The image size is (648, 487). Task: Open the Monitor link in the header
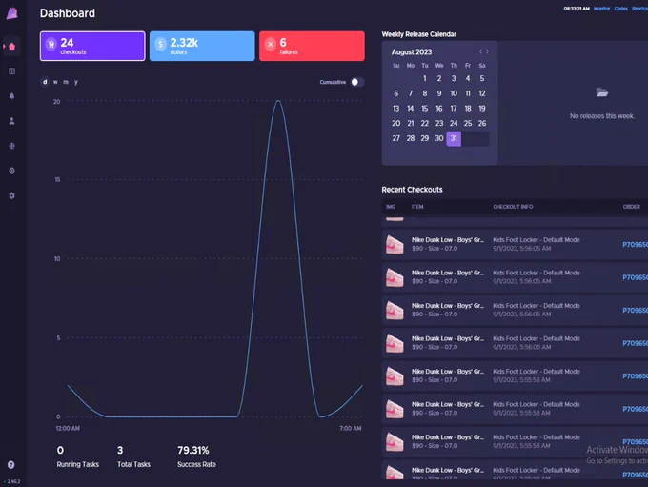601,9
